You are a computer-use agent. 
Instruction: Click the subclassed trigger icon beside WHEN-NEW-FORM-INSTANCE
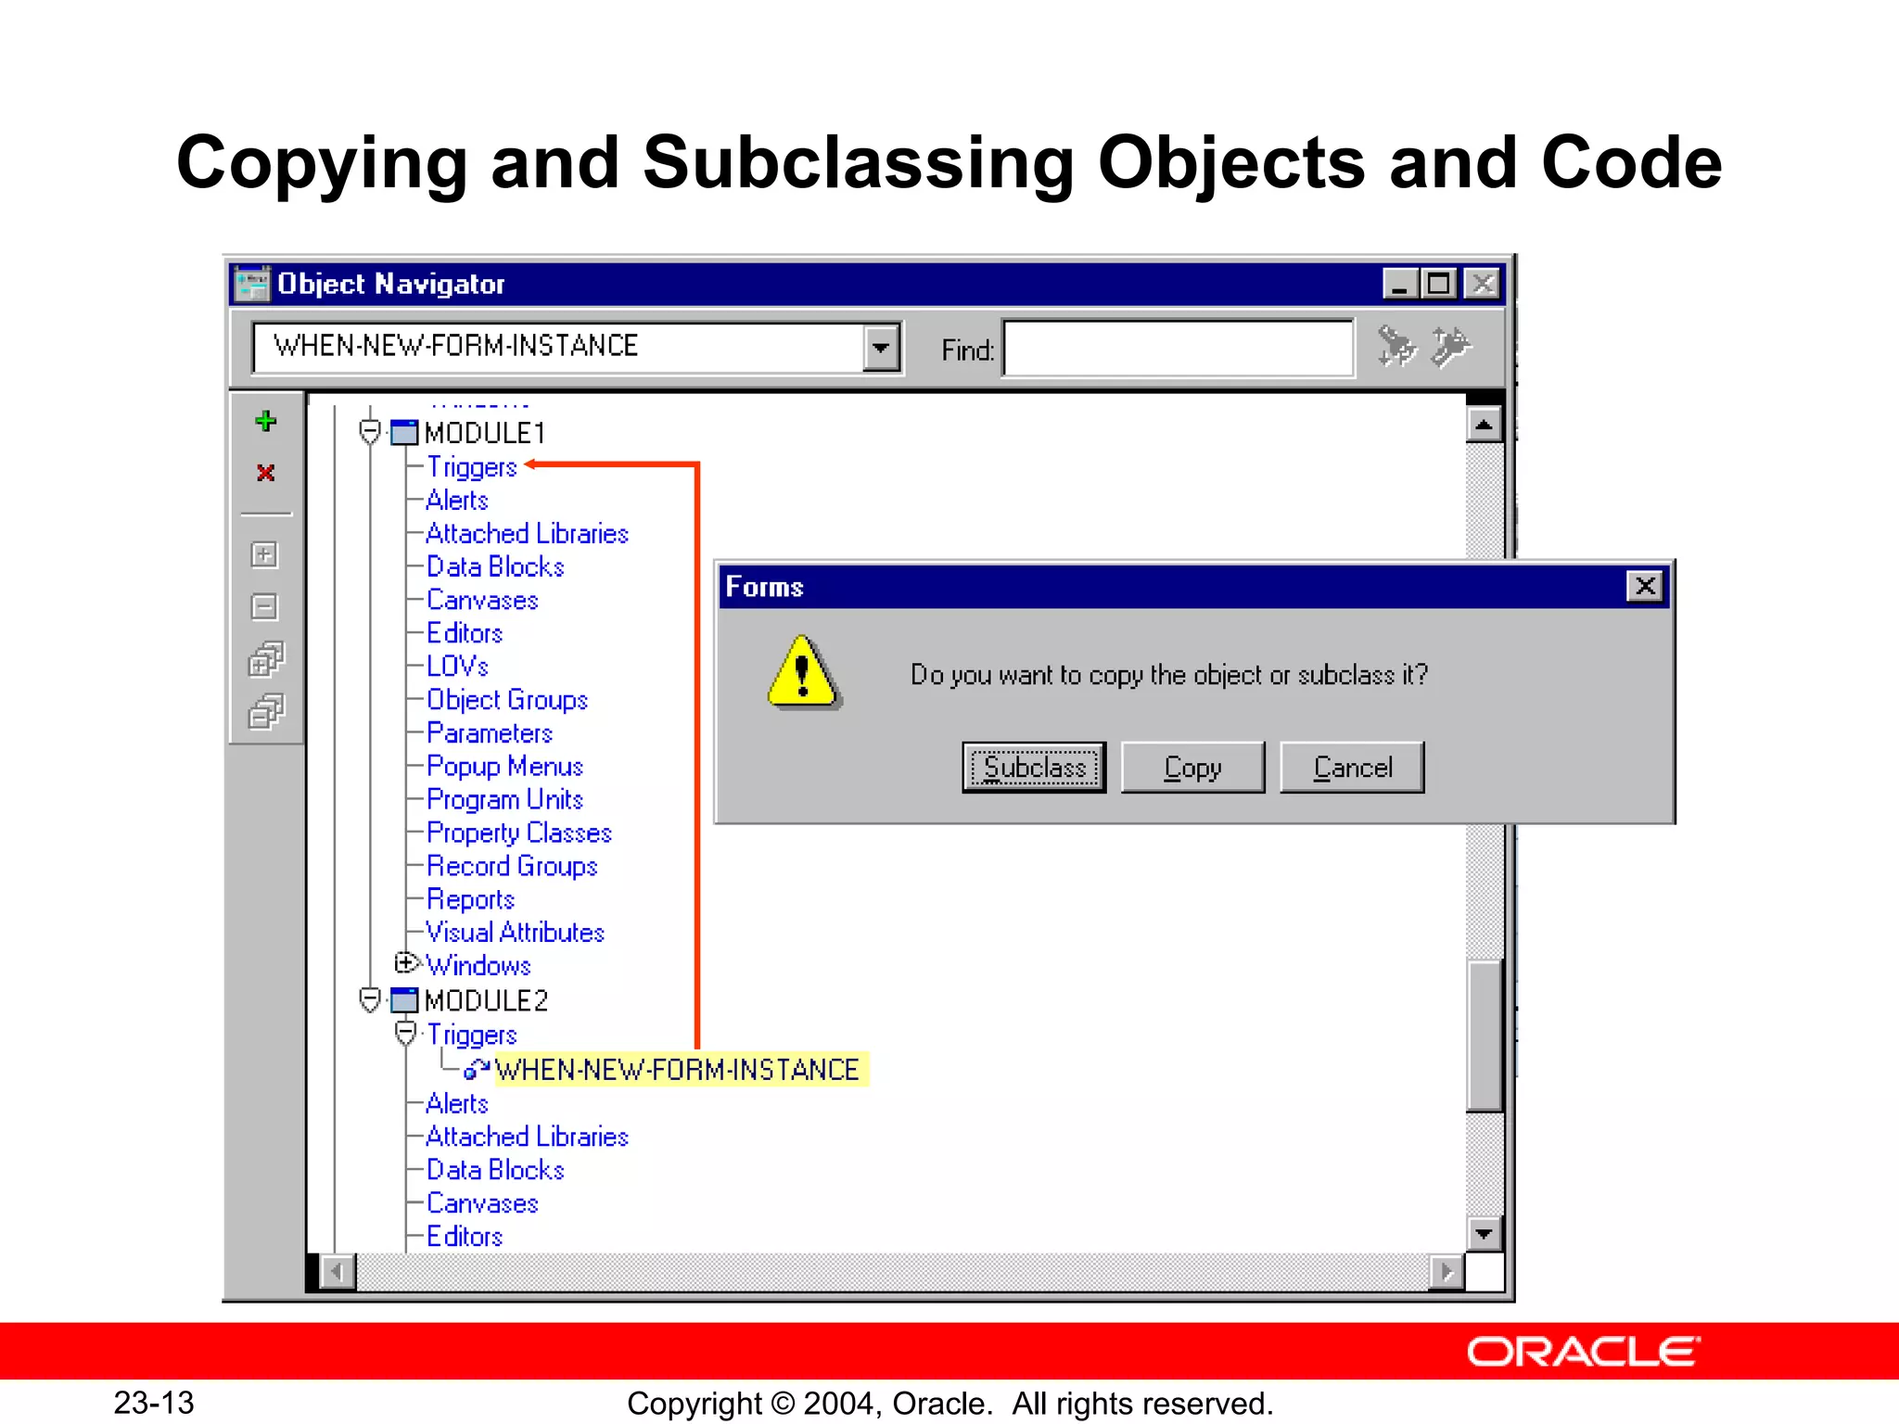point(477,1070)
